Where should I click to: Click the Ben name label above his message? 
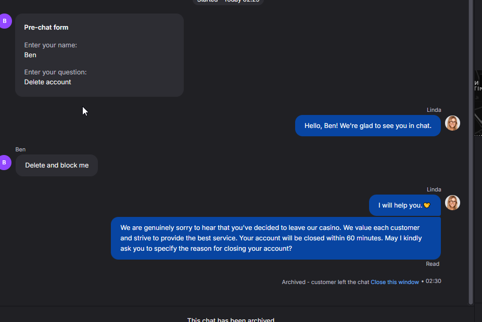tap(20, 150)
